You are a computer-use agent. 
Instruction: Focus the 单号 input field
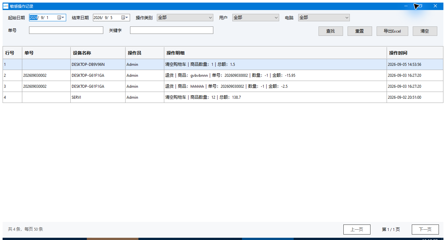[66, 30]
